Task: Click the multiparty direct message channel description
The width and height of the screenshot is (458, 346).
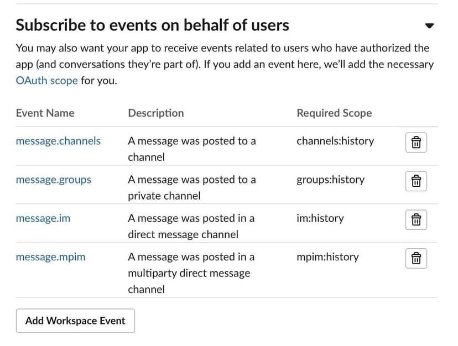Action: tap(189, 273)
